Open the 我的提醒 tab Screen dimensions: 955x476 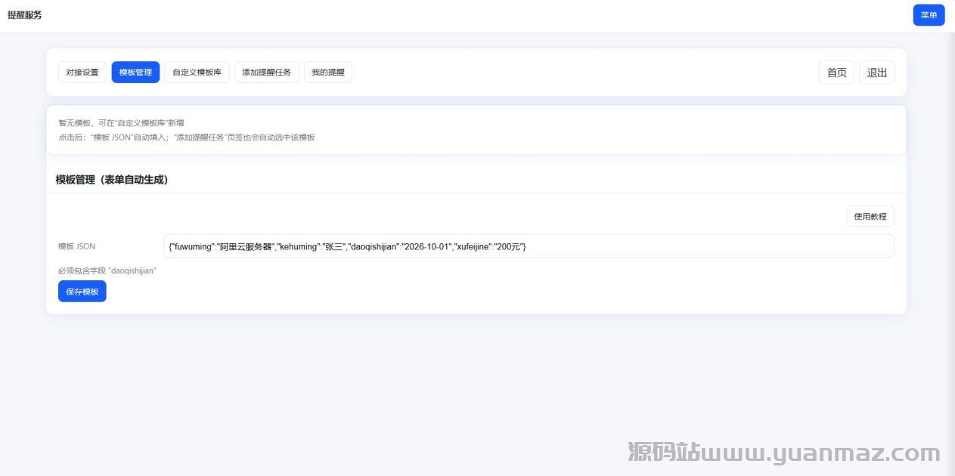click(x=327, y=73)
